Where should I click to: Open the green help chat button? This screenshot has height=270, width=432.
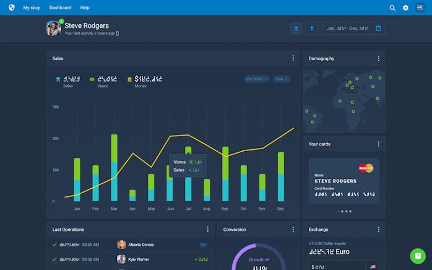tap(418, 256)
